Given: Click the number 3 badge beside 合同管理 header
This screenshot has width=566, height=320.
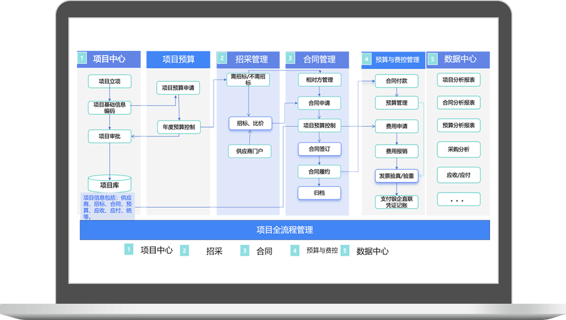Looking at the screenshot, I should (x=290, y=59).
